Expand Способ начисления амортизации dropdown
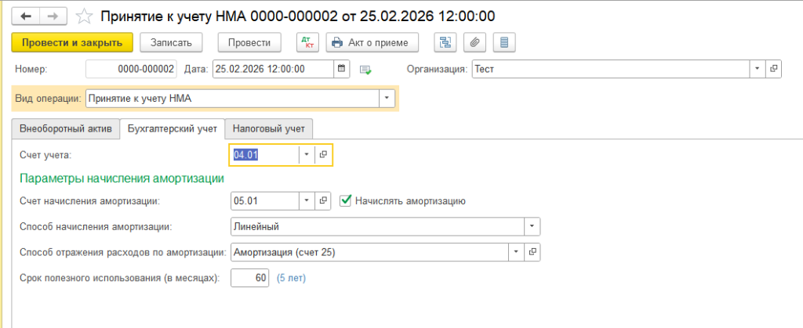Screen dimensions: 803x328 click(x=532, y=226)
